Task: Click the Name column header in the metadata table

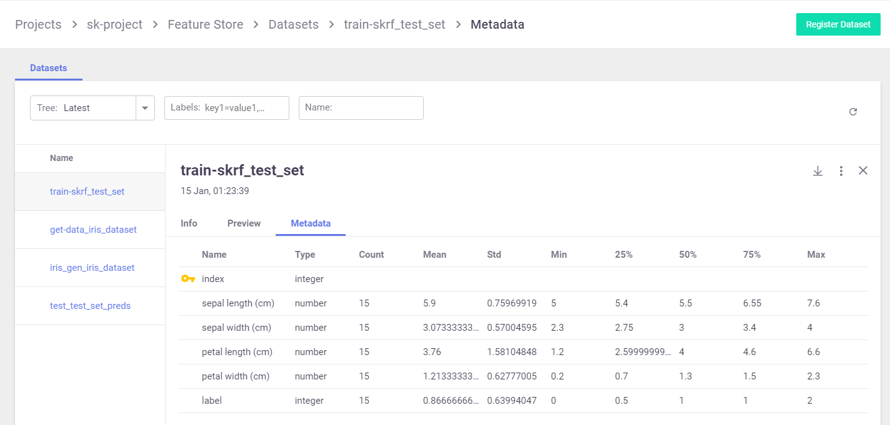Action: point(214,255)
